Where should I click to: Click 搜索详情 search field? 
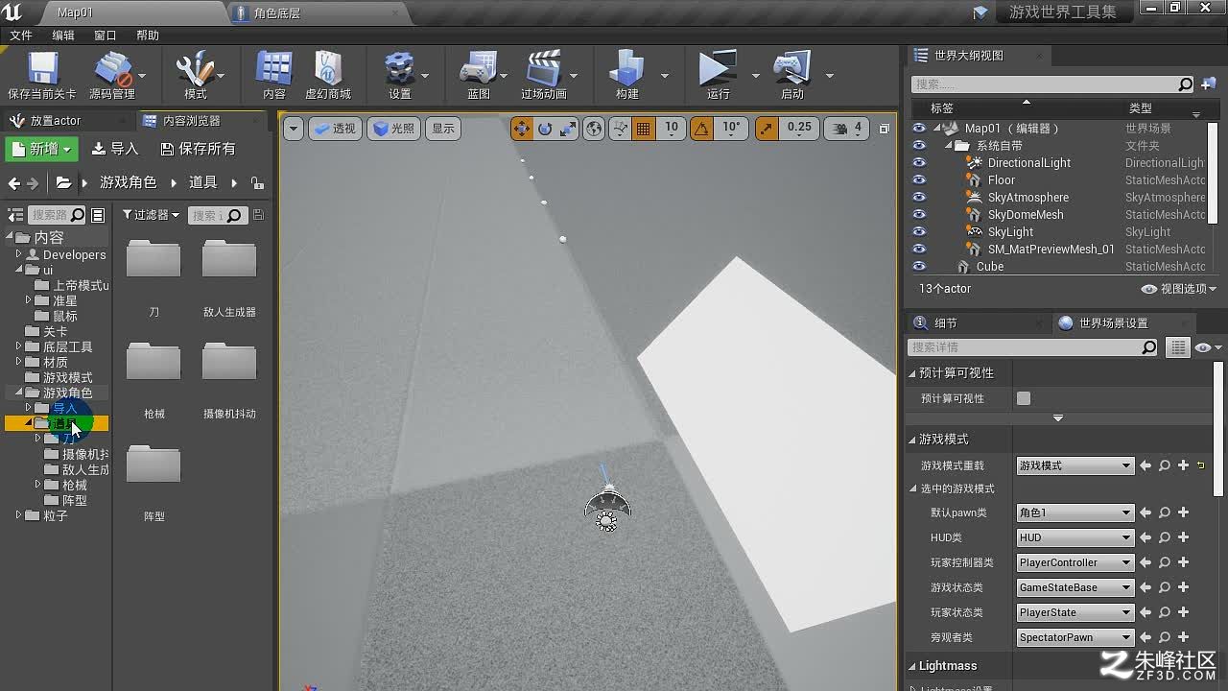[x=1033, y=347]
